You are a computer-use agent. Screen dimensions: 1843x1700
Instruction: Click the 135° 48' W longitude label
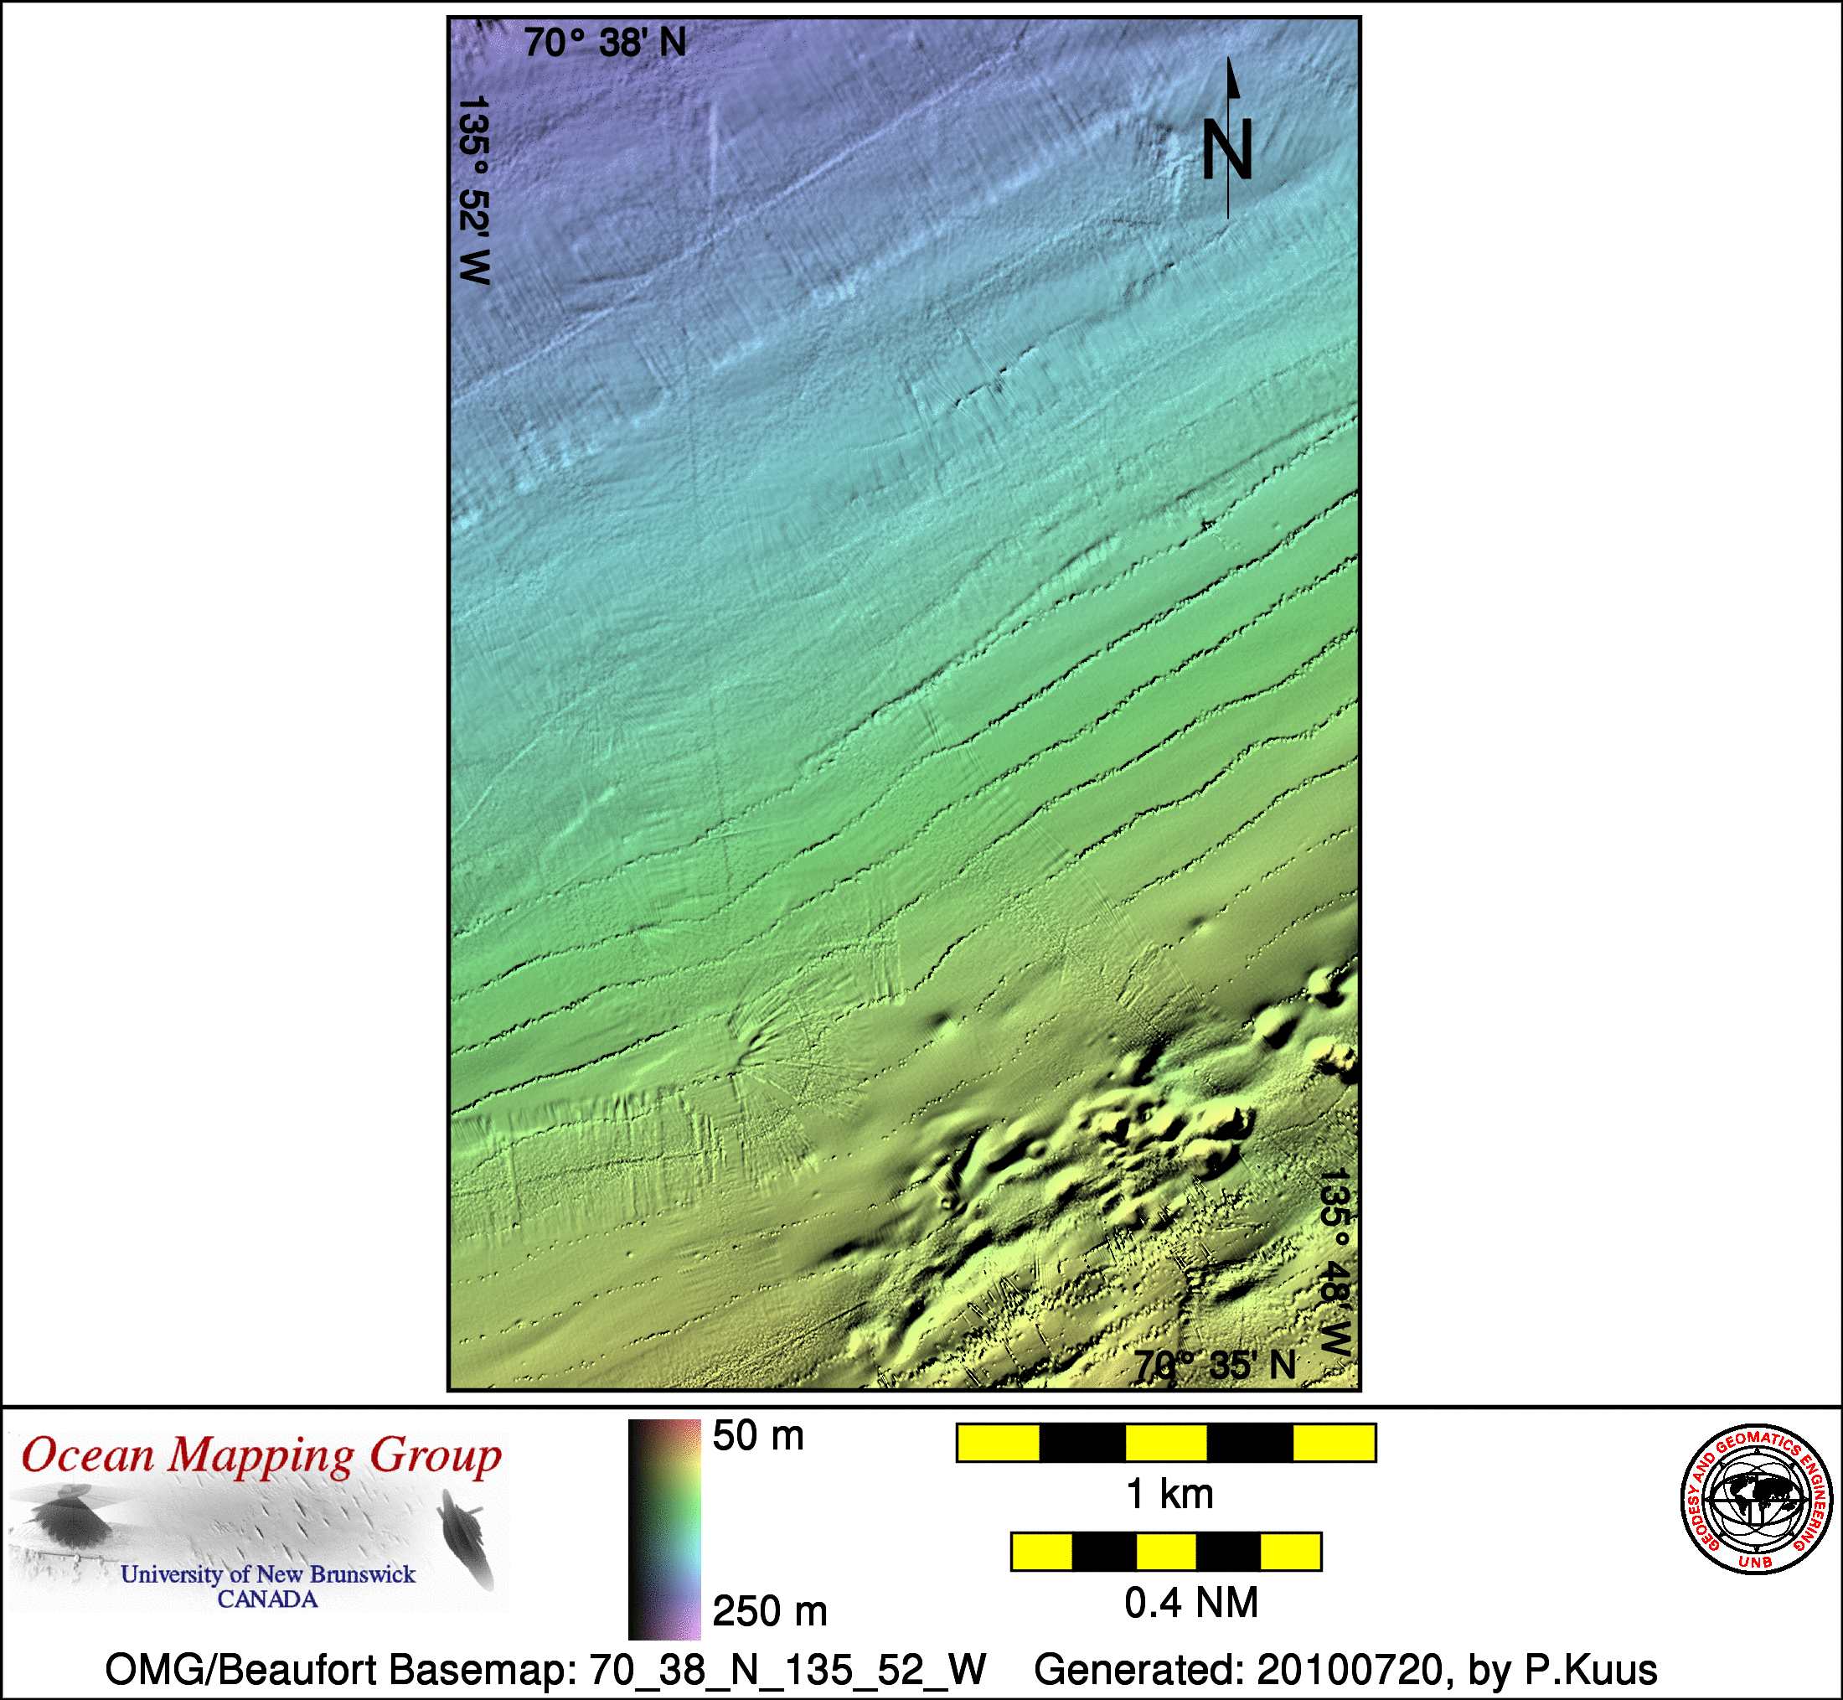tap(1334, 1262)
